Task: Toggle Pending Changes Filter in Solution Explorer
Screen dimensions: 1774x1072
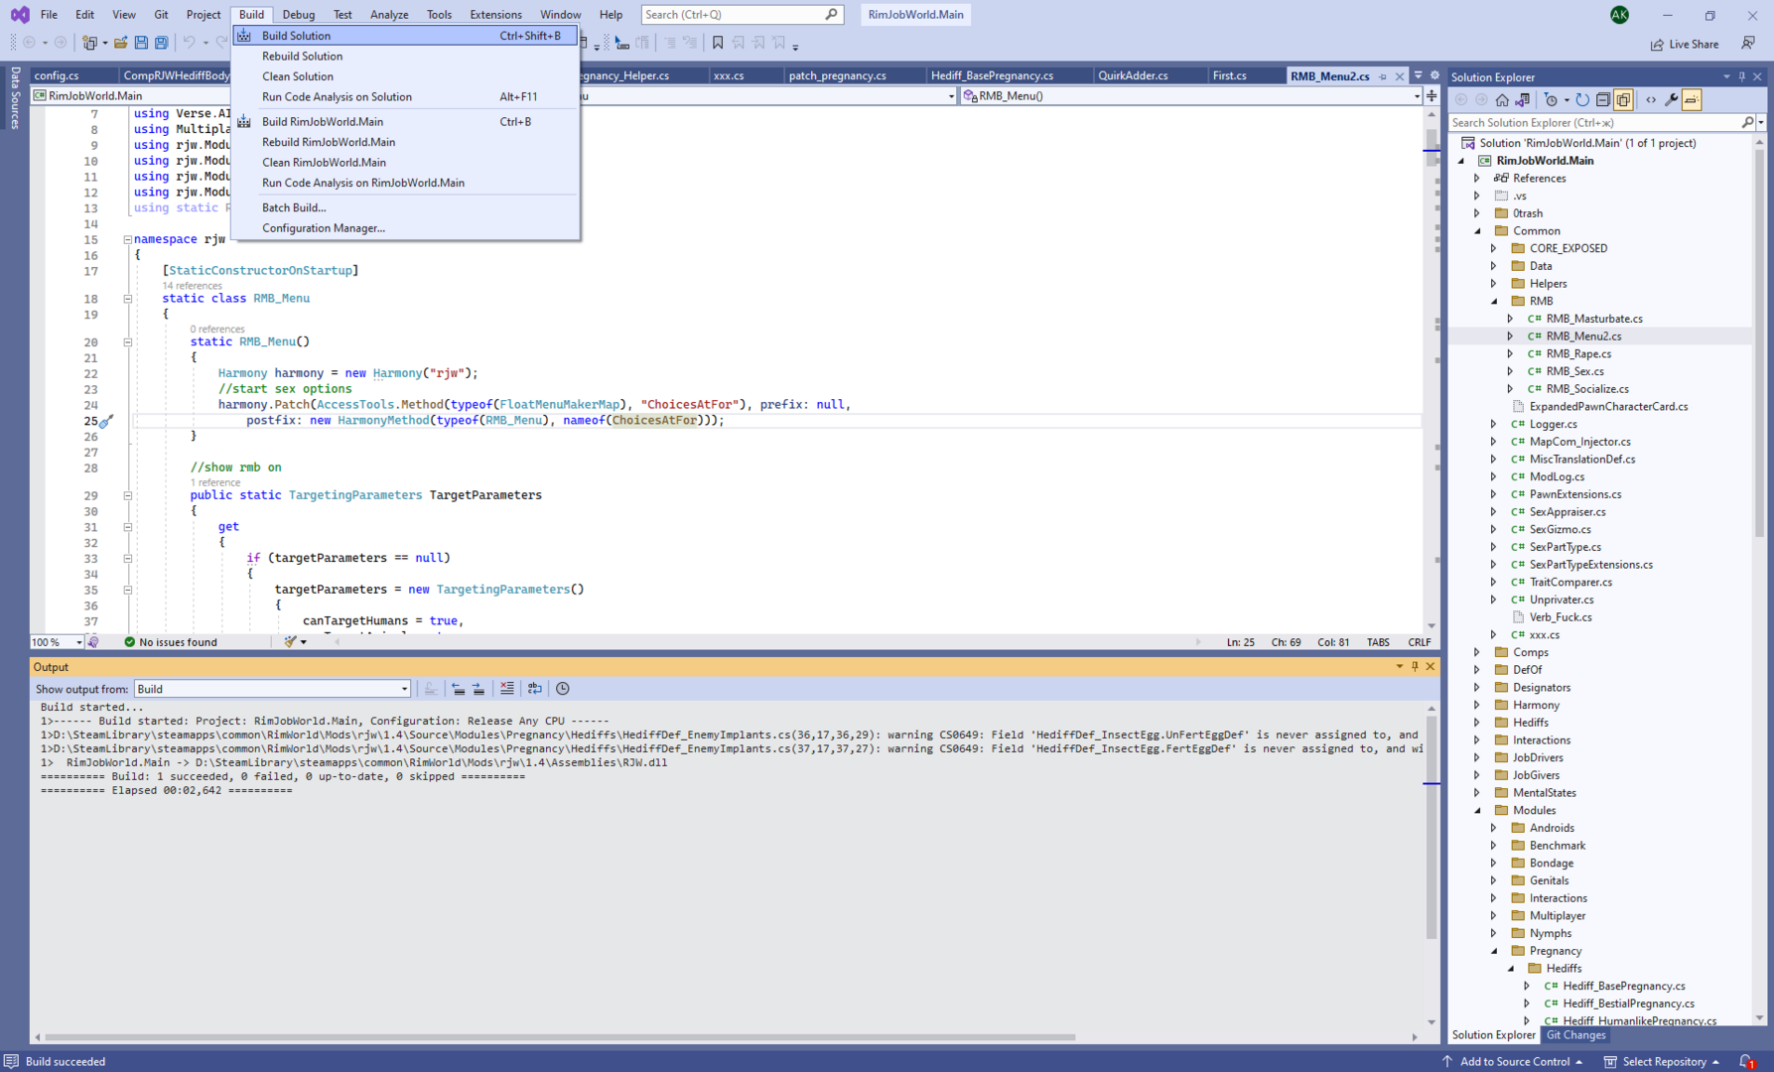Action: point(1552,100)
